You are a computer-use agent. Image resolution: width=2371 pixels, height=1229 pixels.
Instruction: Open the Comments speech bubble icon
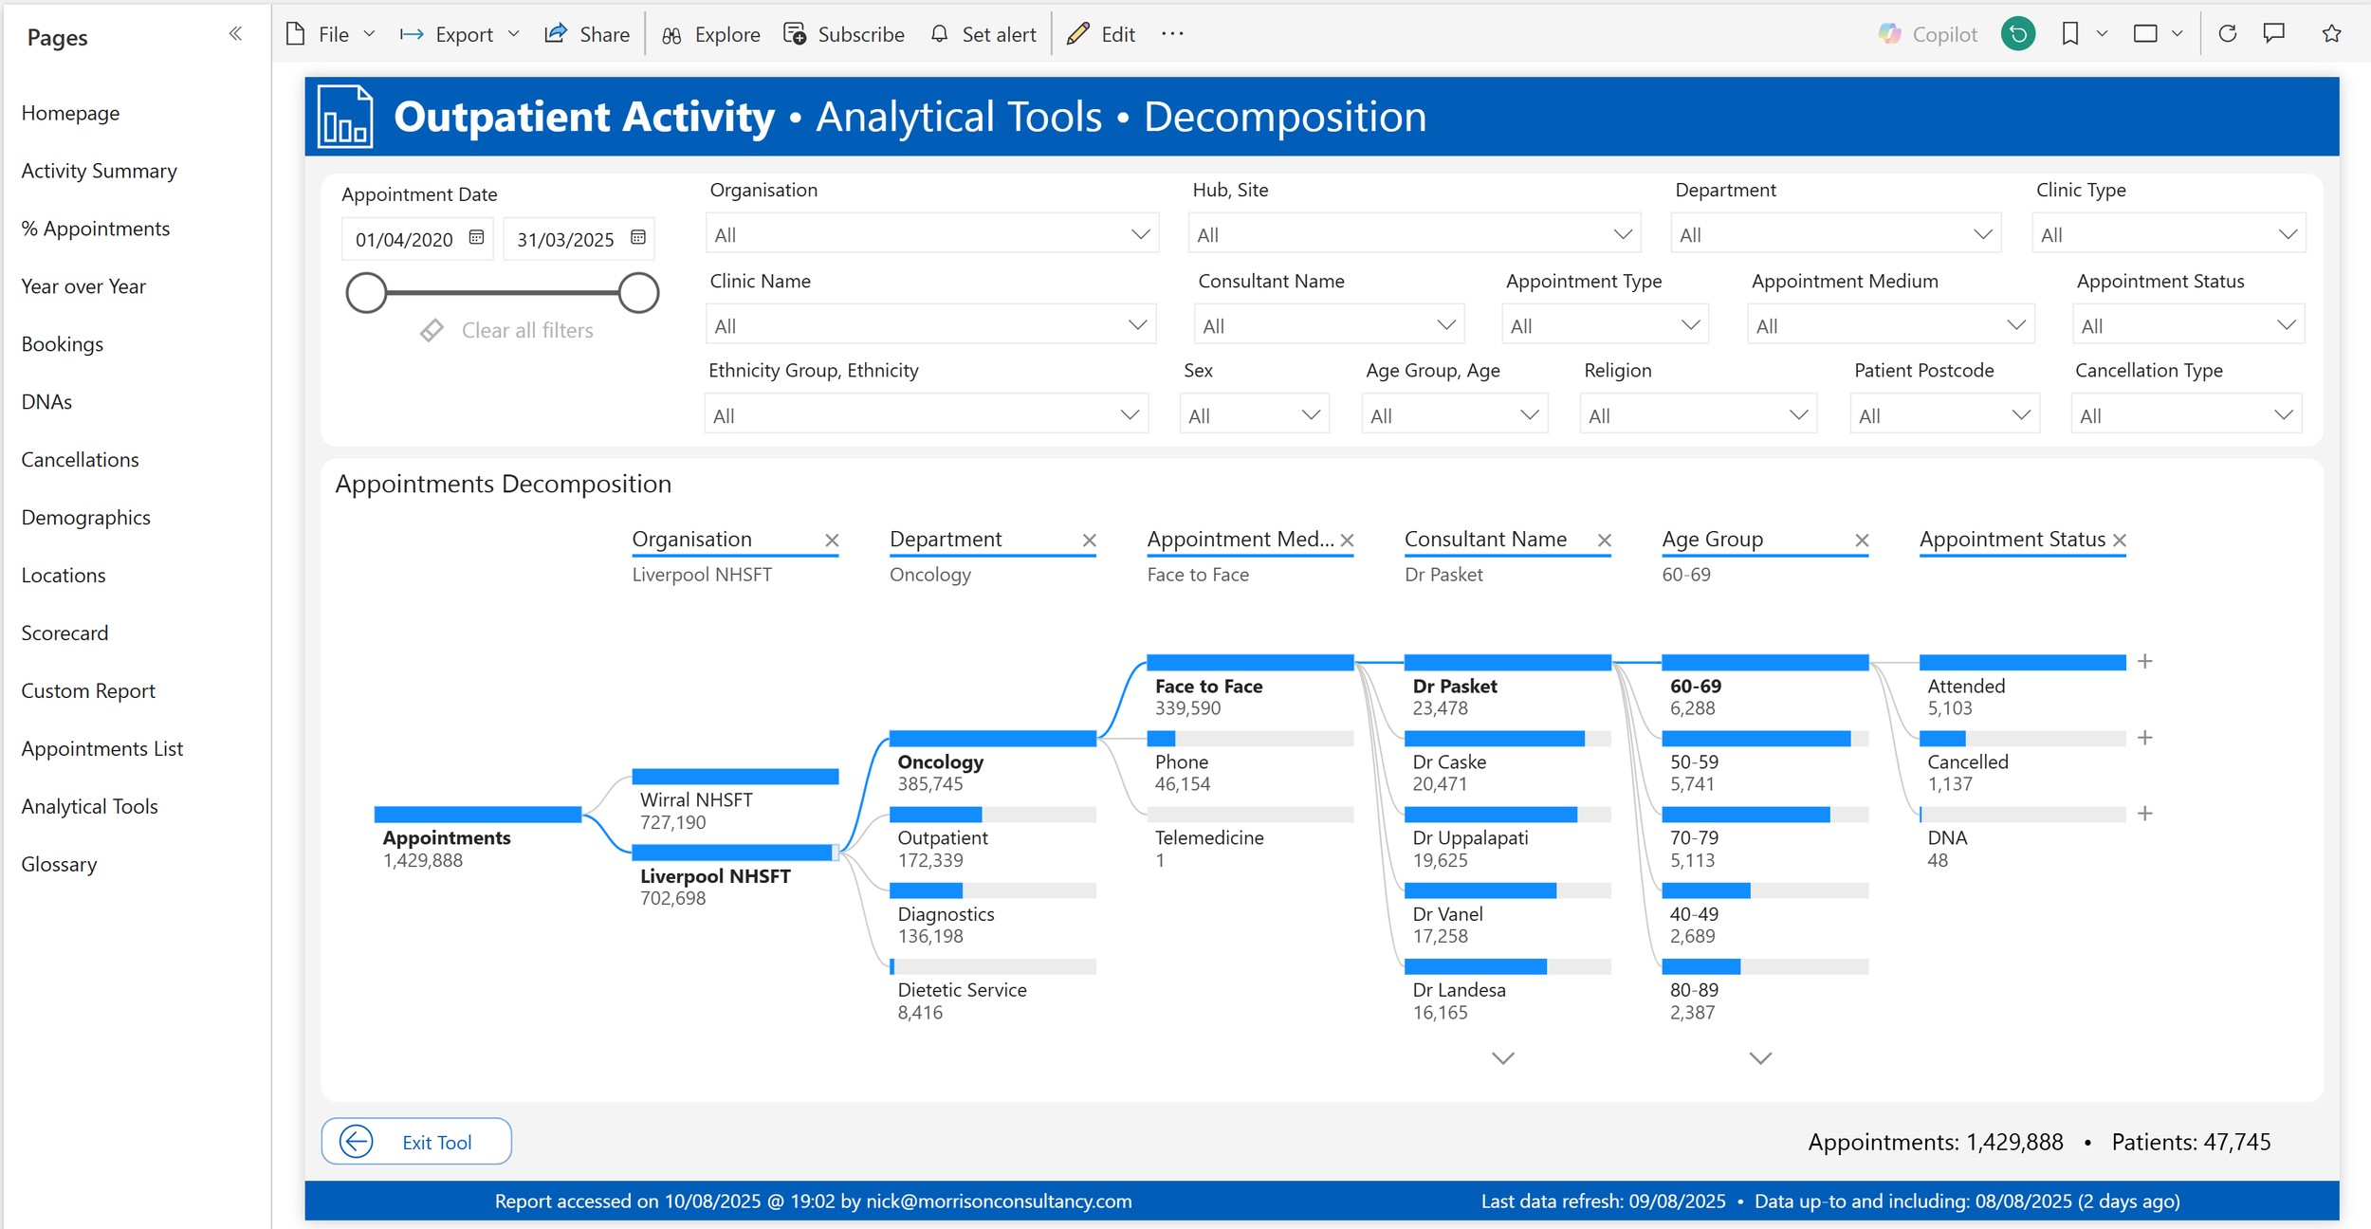[2274, 34]
